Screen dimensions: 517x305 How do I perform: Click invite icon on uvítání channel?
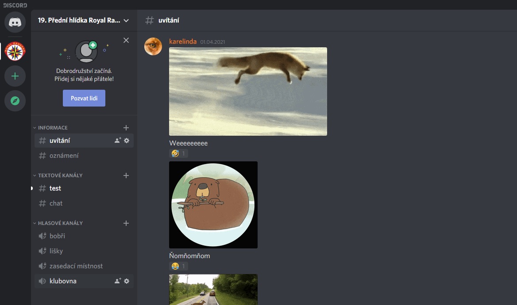point(118,141)
